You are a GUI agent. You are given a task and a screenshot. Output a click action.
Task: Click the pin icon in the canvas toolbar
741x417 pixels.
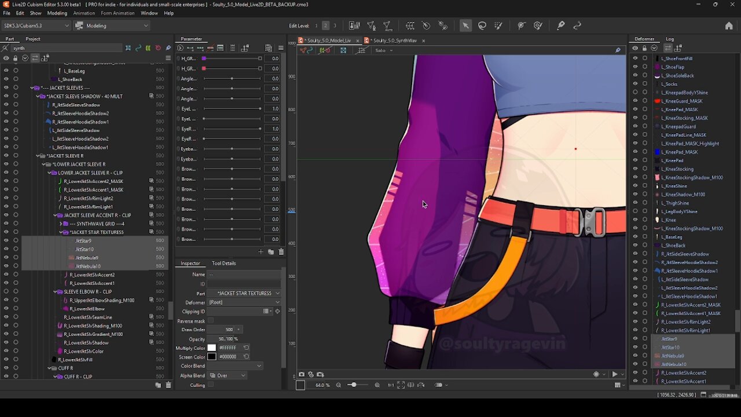tap(618, 50)
